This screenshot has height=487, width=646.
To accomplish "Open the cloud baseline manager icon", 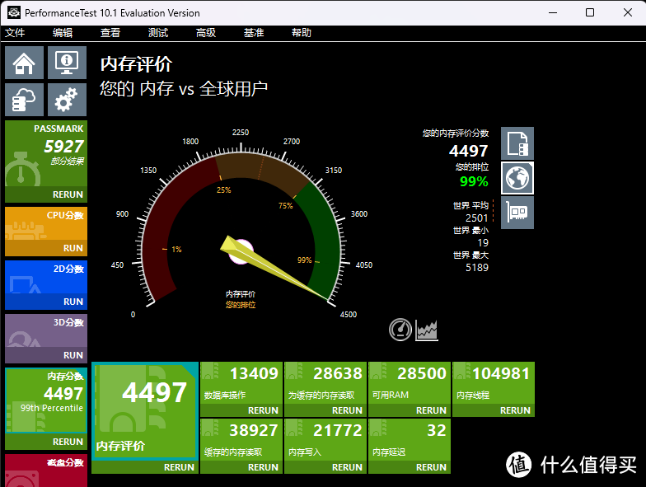I will 25,100.
